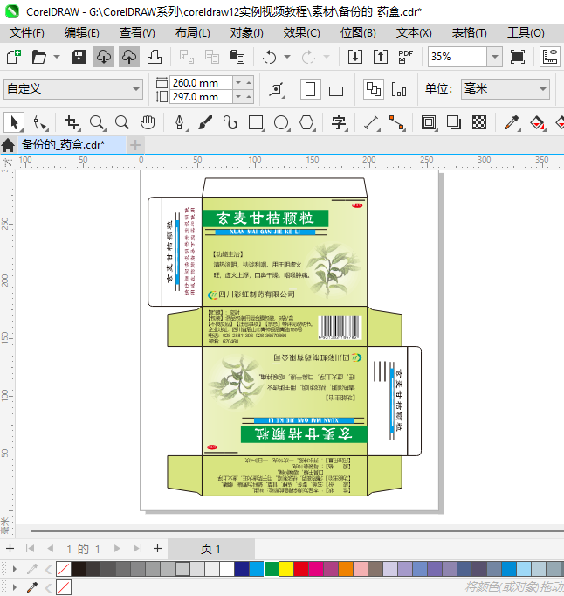Click the cloud upload icon
Screen dimensions: 564x596
(x=129, y=57)
